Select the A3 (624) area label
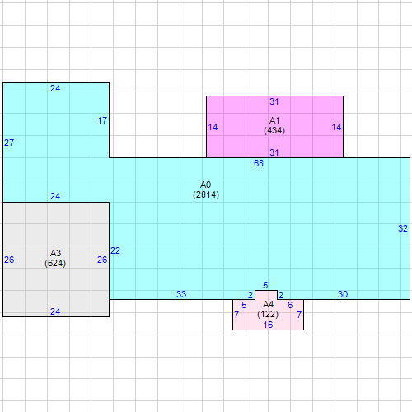412x412 pixels. click(55, 258)
